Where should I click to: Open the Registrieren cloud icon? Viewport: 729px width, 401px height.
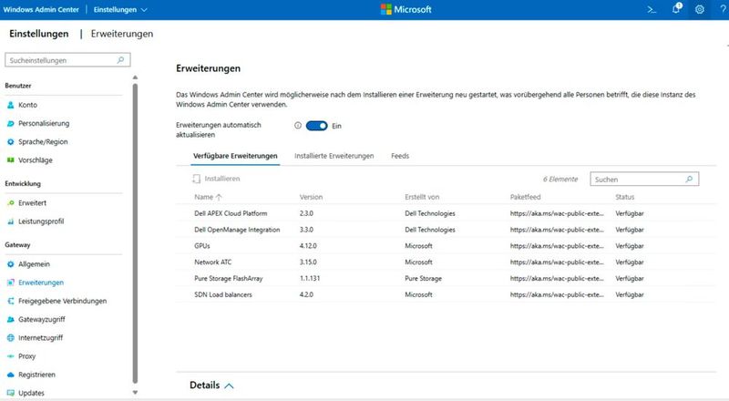point(11,375)
